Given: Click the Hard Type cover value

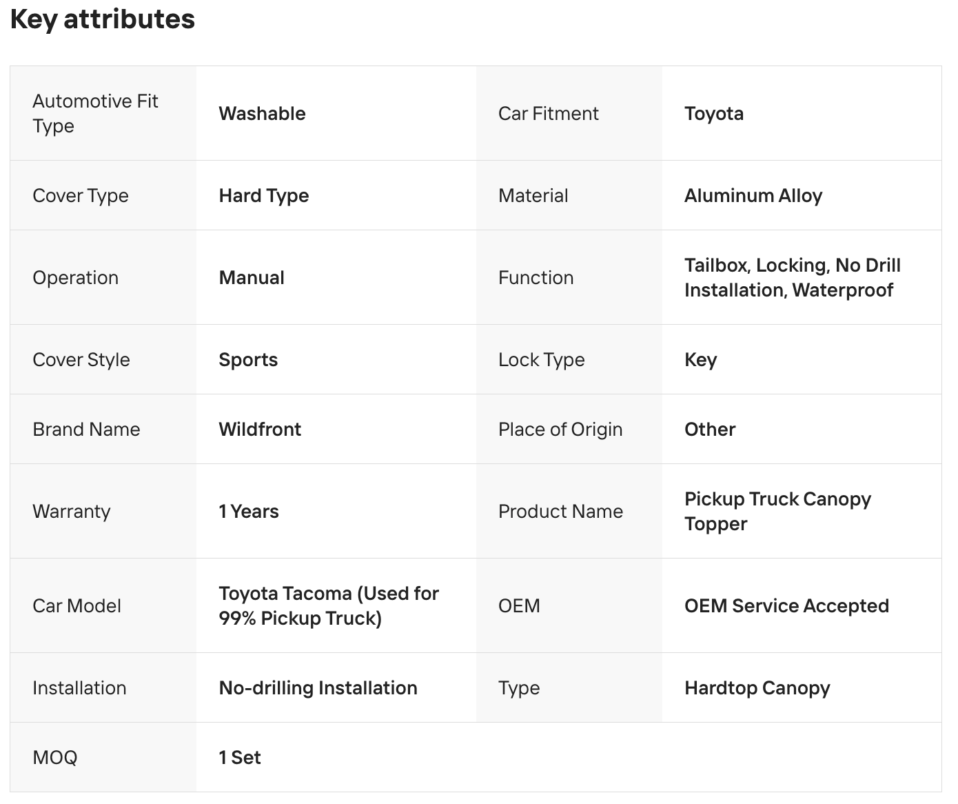Looking at the screenshot, I should coord(263,196).
